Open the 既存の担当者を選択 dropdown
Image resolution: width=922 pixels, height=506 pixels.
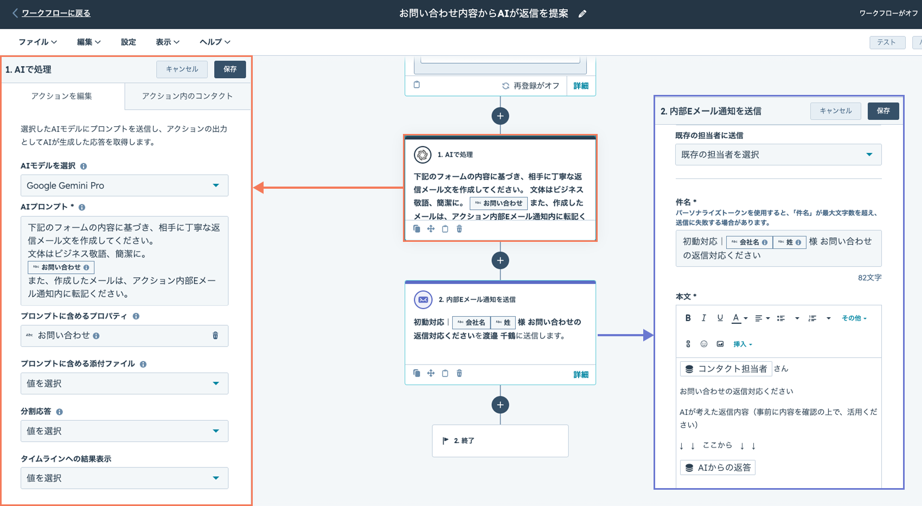pyautogui.click(x=778, y=155)
